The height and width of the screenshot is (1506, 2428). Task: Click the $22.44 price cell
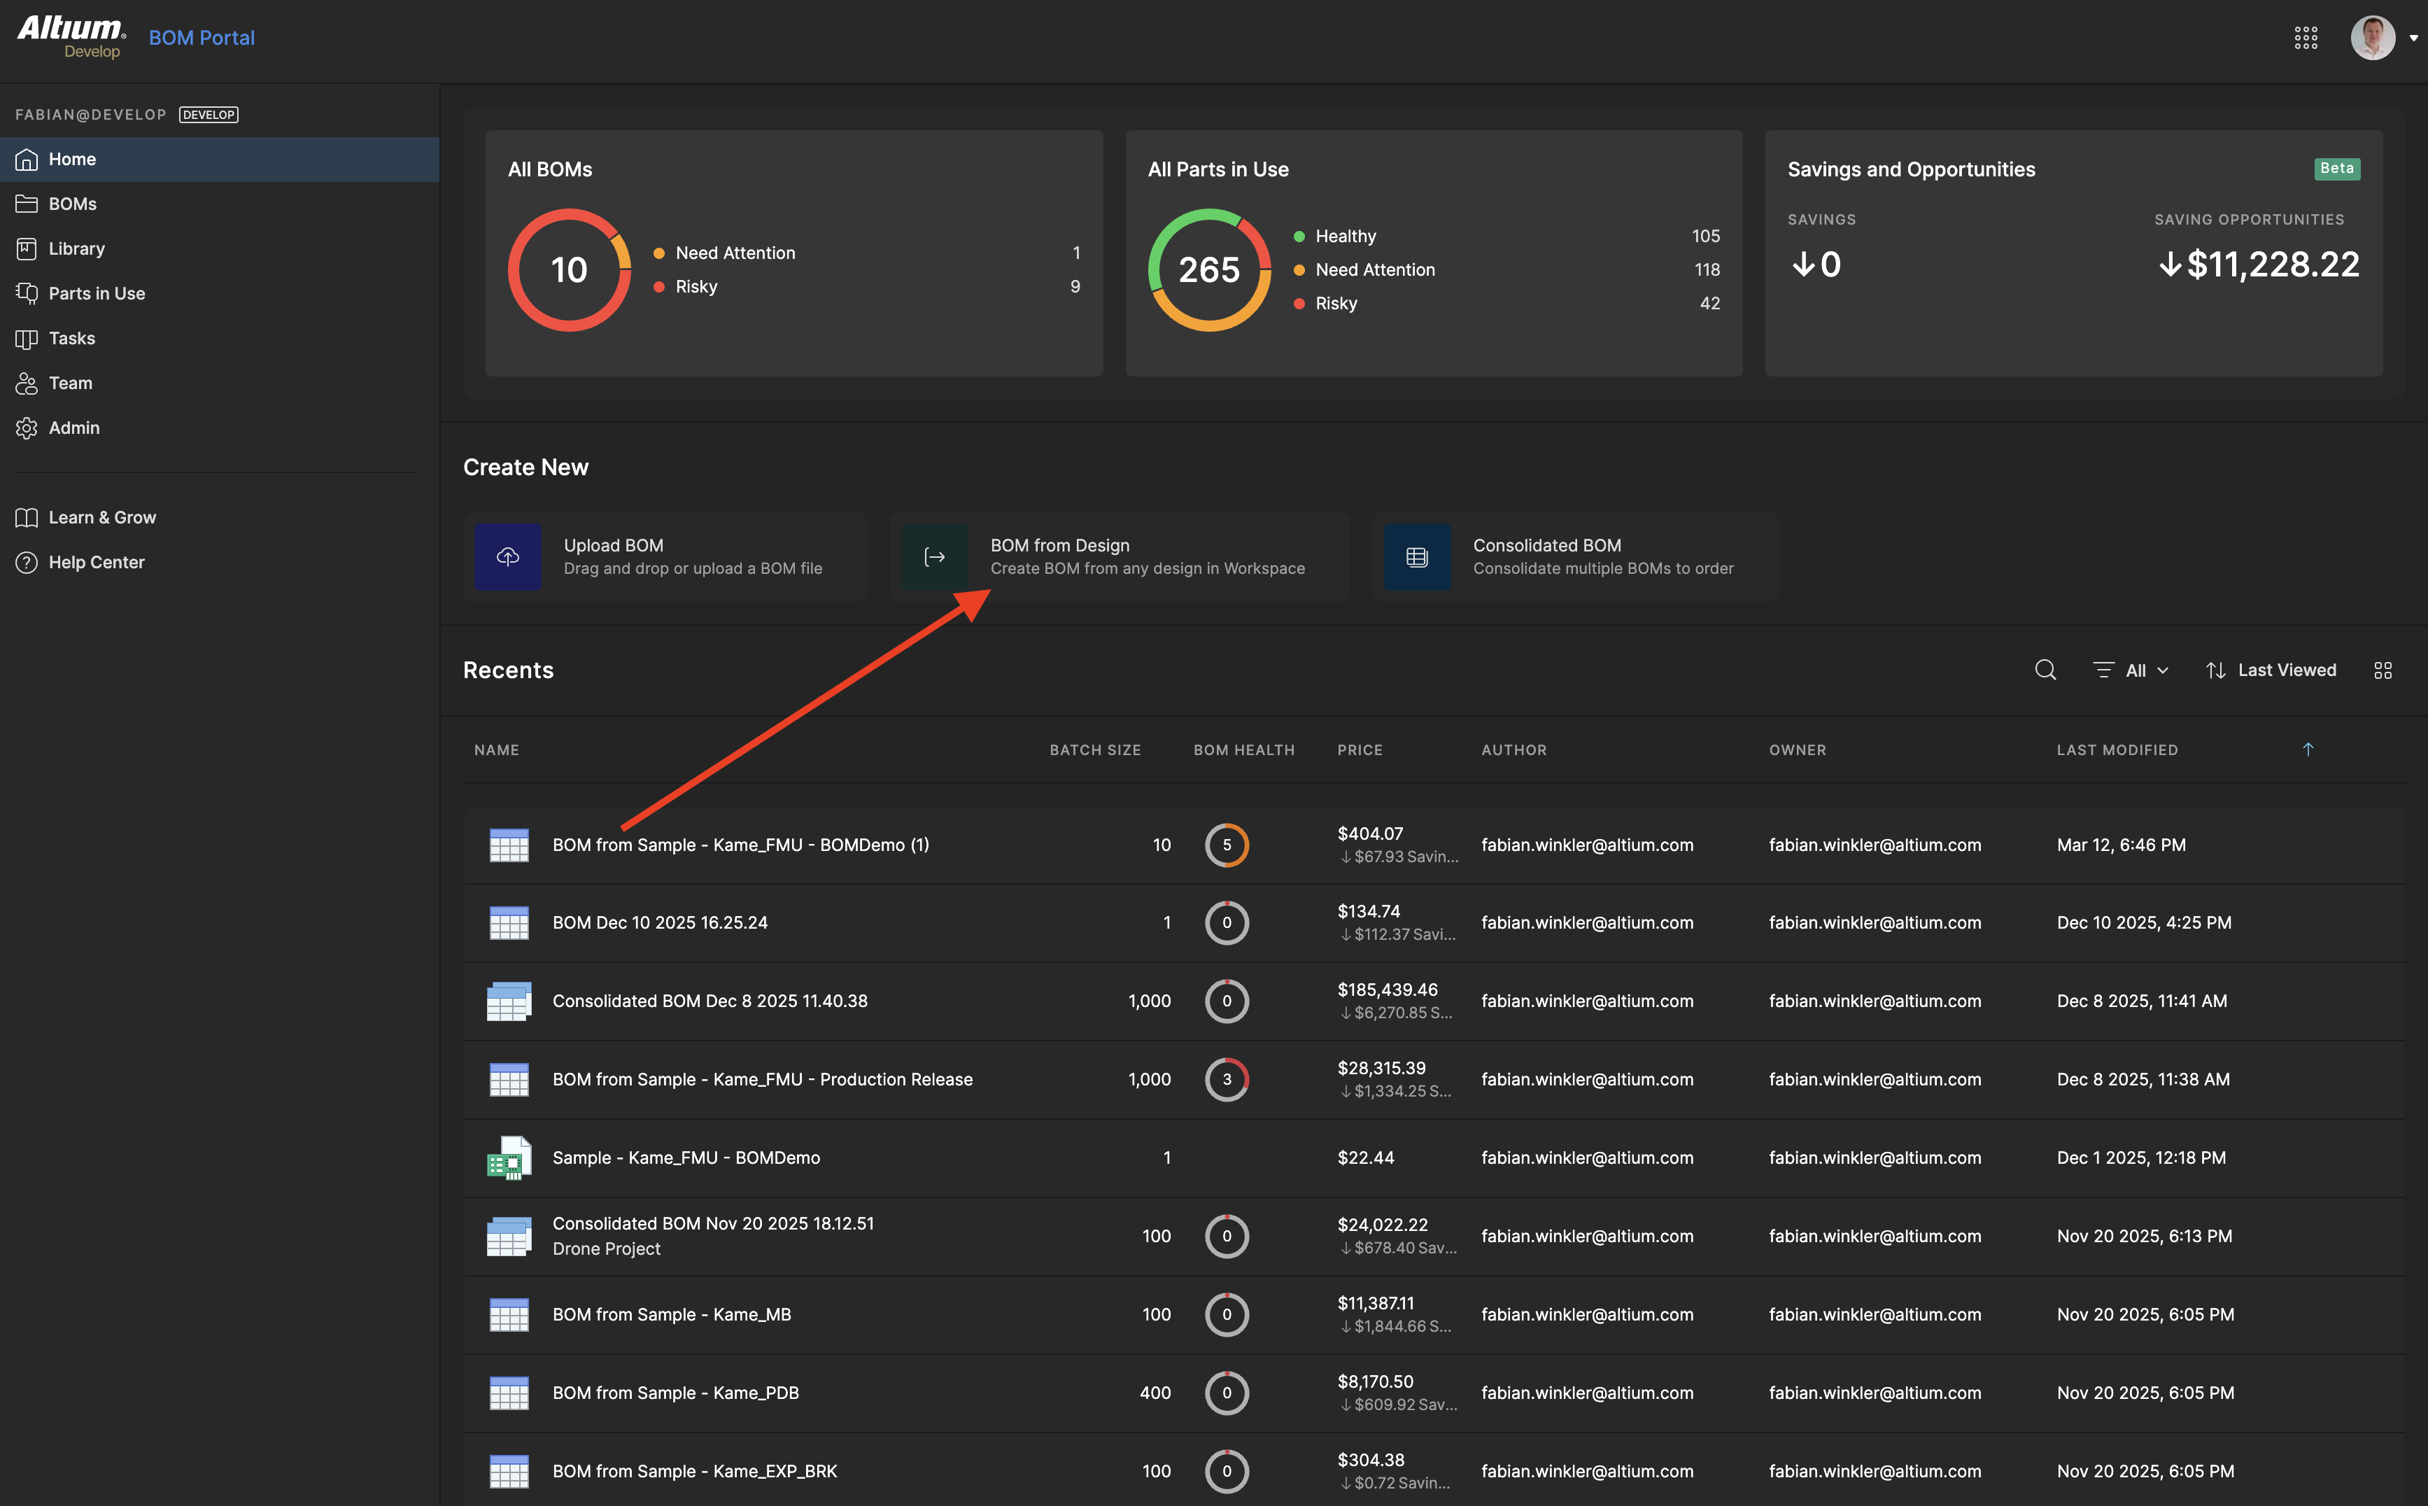click(x=1365, y=1157)
